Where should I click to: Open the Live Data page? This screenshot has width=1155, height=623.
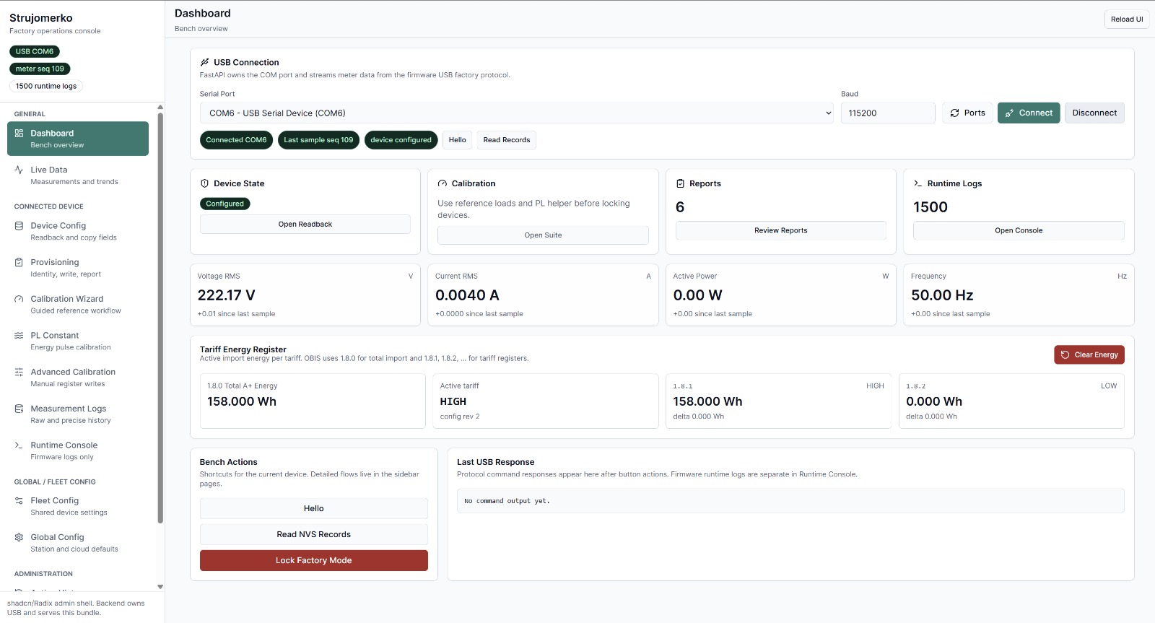tap(78, 175)
